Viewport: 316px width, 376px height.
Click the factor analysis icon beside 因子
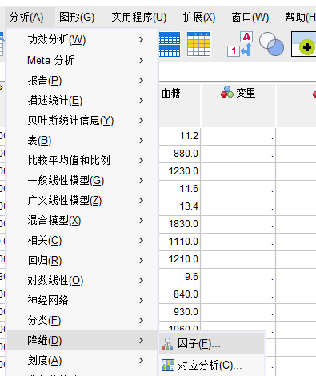coord(167,344)
